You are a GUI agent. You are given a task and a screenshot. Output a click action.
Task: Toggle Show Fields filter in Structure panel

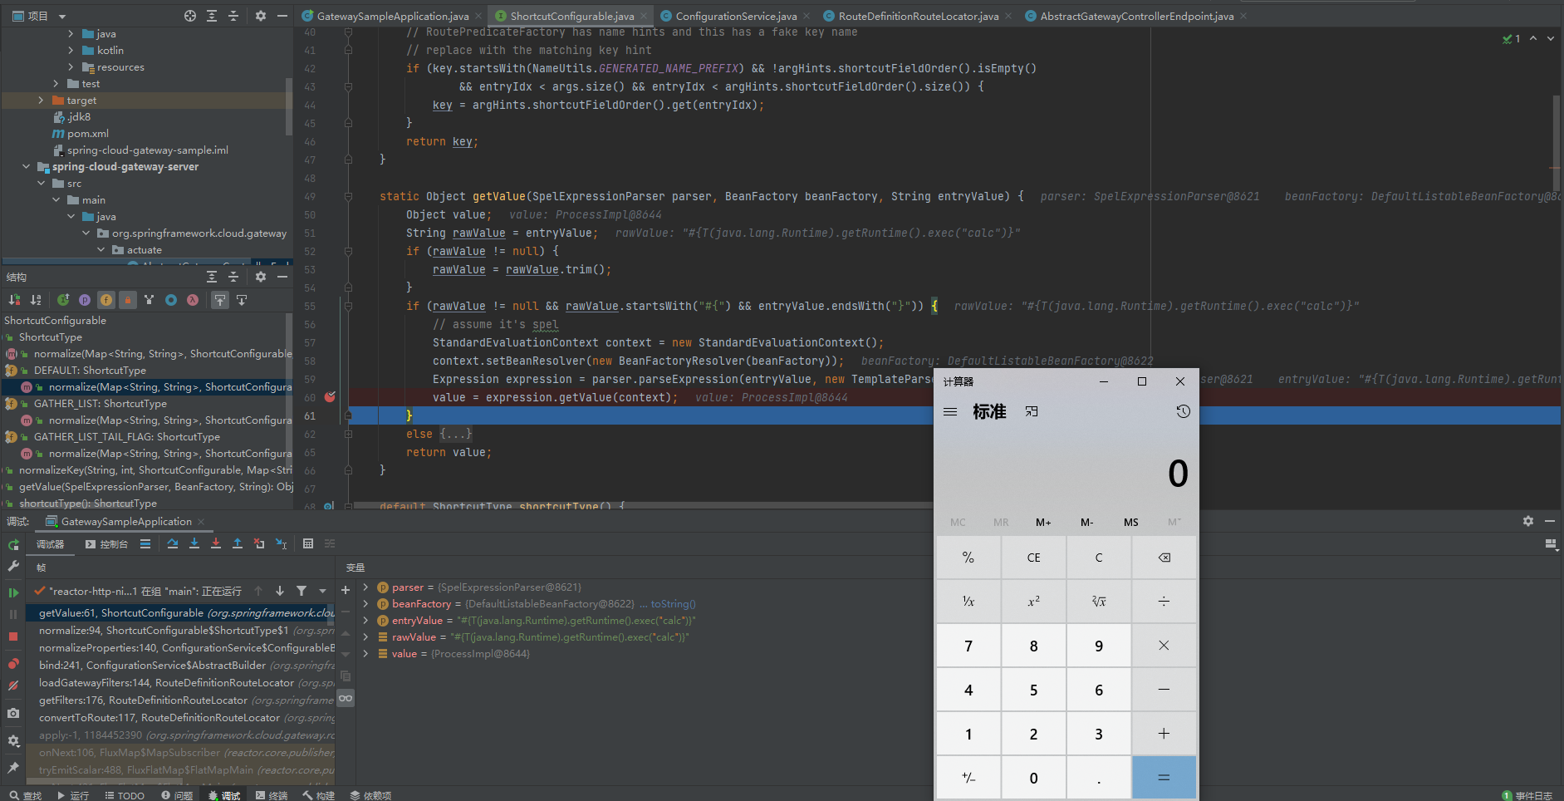coord(106,300)
